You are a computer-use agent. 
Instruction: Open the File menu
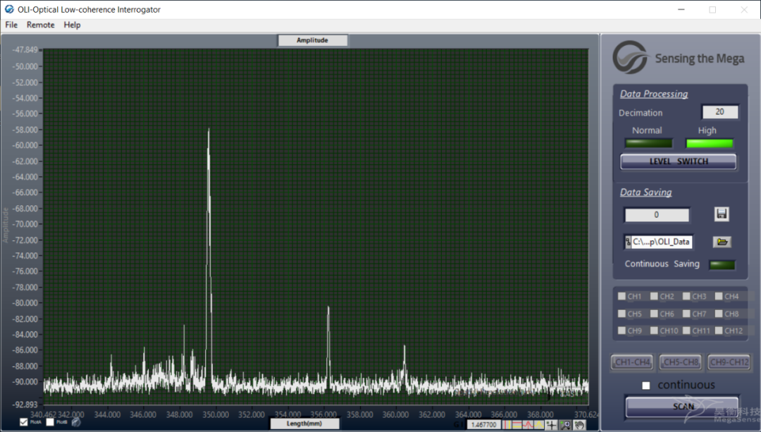[x=11, y=25]
